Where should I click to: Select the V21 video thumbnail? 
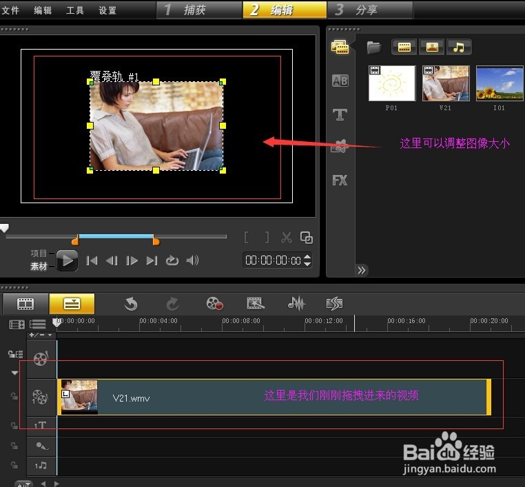[446, 83]
